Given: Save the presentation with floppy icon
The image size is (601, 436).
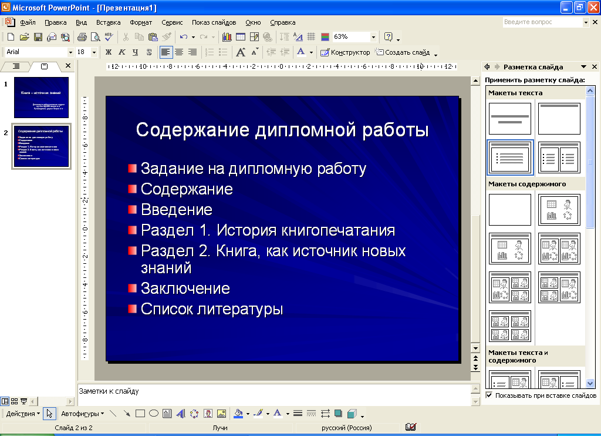Looking at the screenshot, I should click(x=38, y=37).
